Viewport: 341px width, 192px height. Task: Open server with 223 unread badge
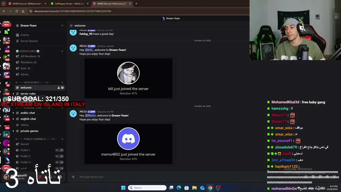coord(6,49)
